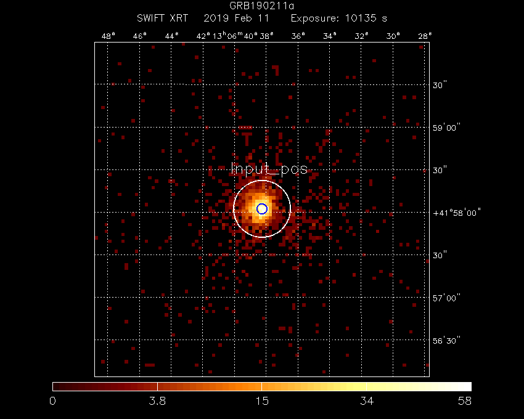
Task: Click the SWIFT XRT instrument label
Action: 162,19
